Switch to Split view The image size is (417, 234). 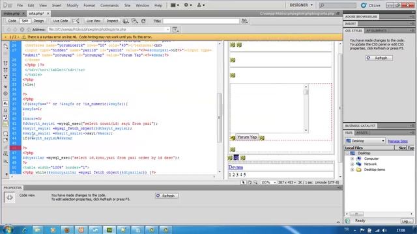click(25, 21)
